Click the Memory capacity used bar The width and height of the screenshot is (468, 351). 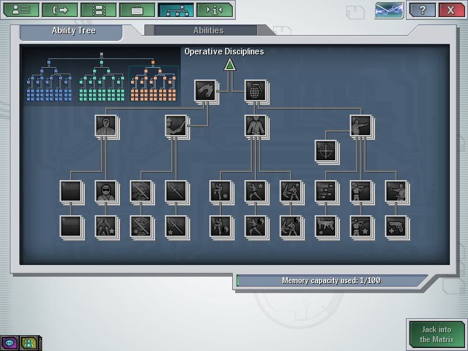(331, 281)
